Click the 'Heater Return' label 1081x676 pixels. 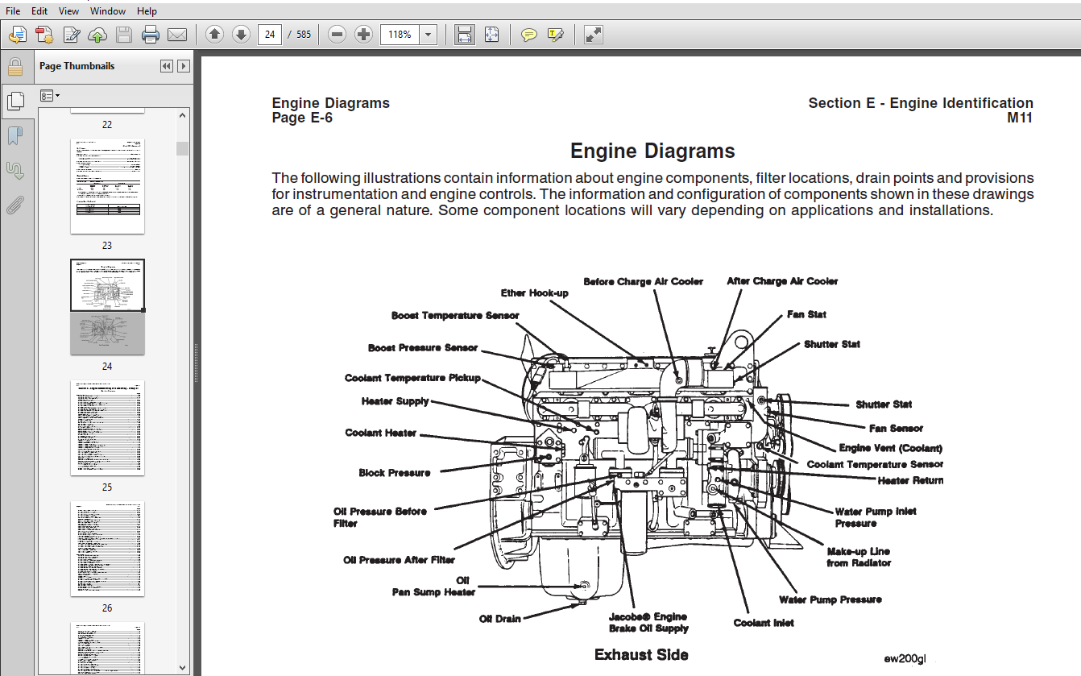910,480
